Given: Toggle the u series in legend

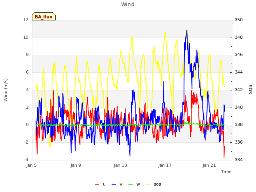Looking at the screenshot, I should (100, 184).
